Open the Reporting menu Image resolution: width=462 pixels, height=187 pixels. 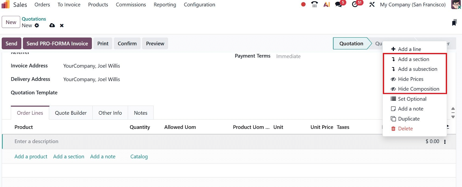(165, 5)
